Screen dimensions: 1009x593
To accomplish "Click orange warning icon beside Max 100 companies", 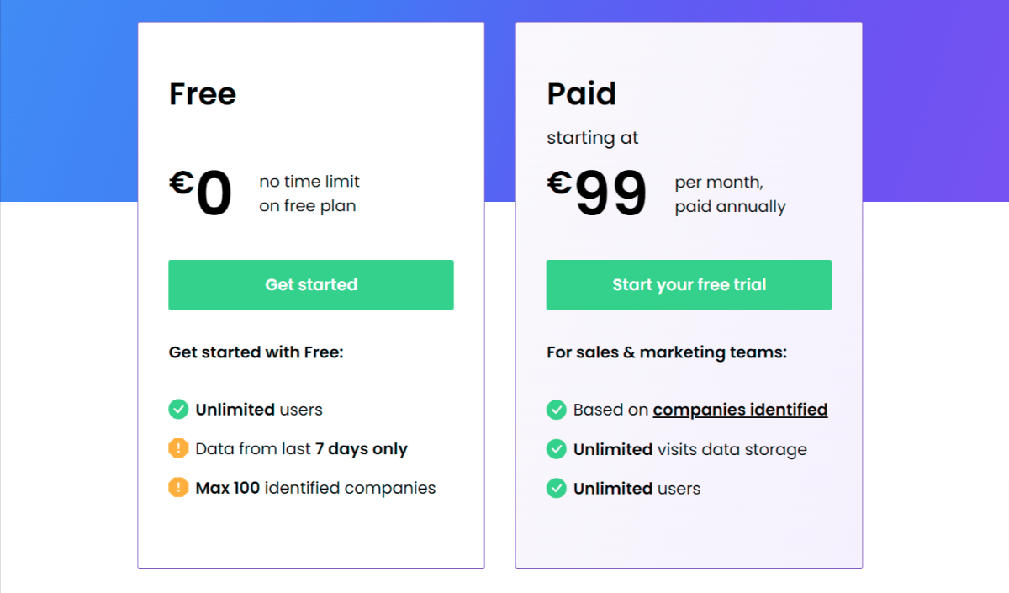I will (x=178, y=487).
